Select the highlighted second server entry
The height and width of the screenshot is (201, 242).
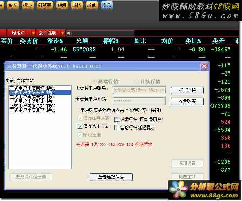click(40, 93)
